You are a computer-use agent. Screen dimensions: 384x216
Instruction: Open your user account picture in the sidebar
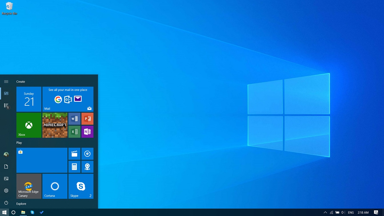coord(6,155)
